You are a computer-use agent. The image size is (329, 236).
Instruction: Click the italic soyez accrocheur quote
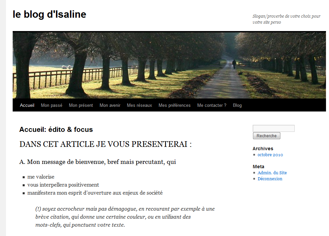[125, 217]
